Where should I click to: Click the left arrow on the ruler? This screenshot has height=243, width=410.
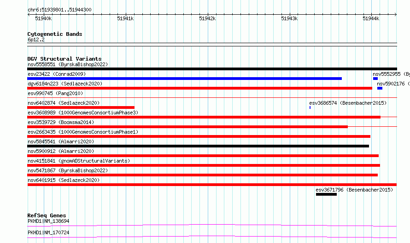pos(29,14)
